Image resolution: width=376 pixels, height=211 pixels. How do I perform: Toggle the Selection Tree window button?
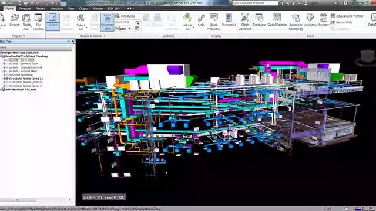pos(107,22)
